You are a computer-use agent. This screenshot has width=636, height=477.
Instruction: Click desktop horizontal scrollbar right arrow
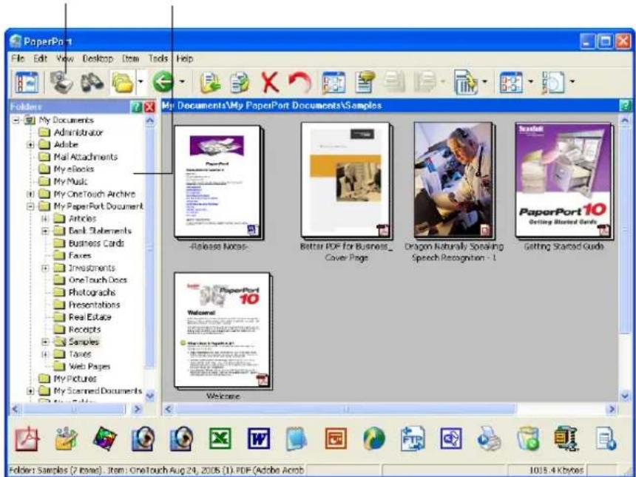[612, 410]
